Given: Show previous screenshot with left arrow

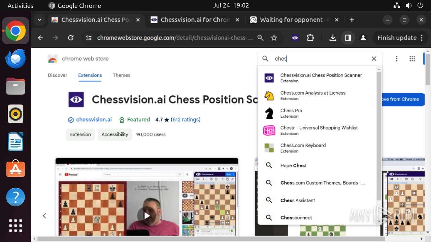Looking at the screenshot, I should pyautogui.click(x=44, y=215).
